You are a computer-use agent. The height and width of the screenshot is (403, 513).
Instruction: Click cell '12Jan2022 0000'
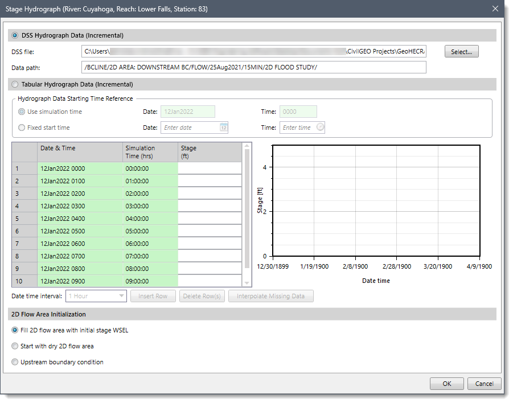tap(80, 168)
